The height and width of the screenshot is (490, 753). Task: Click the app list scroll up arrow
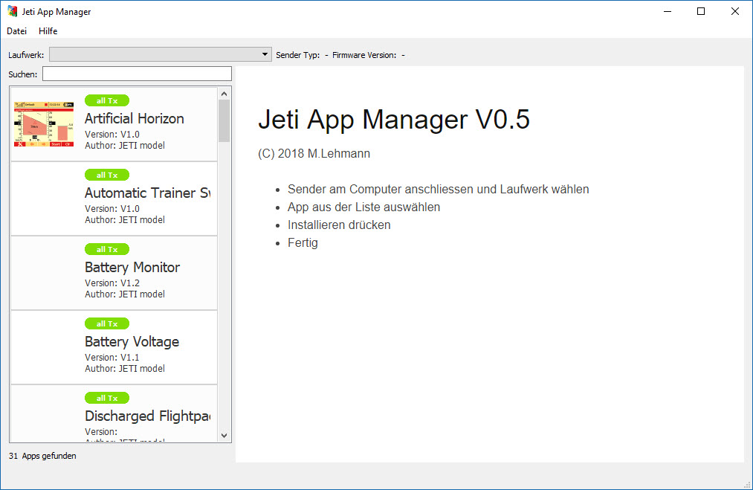[x=224, y=93]
